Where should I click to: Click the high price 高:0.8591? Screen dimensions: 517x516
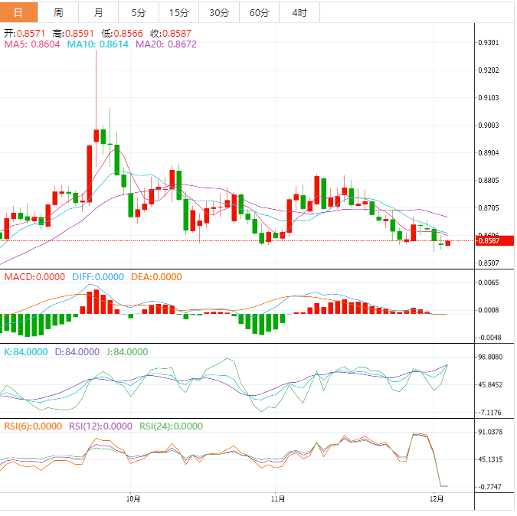point(74,33)
